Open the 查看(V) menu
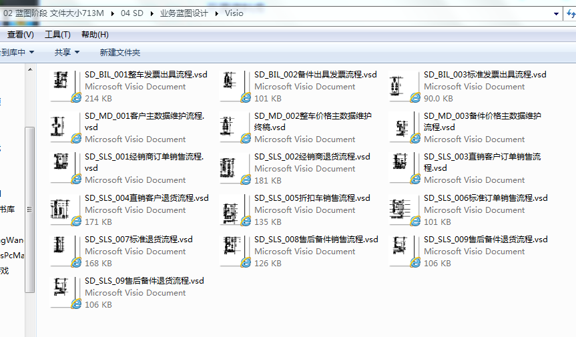This screenshot has height=337, width=576. pos(20,35)
